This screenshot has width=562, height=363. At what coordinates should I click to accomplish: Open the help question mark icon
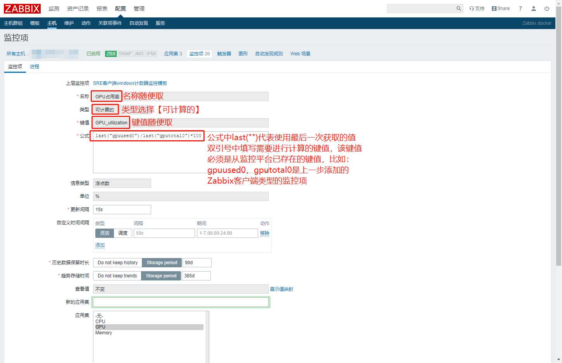521,9
